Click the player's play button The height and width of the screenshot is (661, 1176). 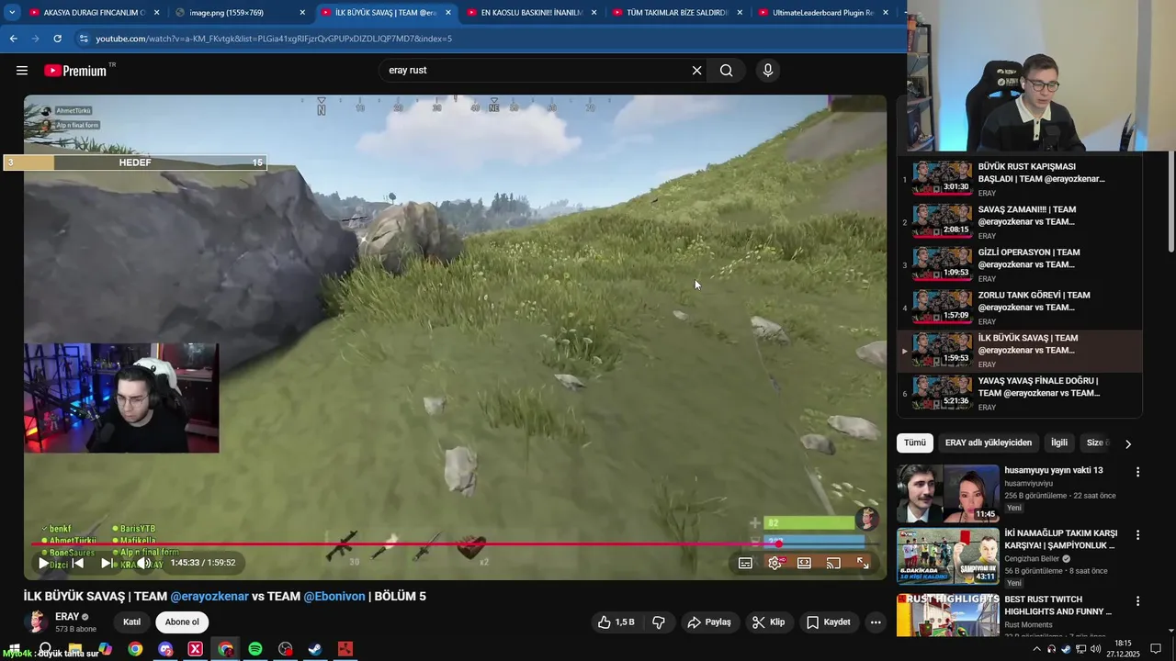coord(43,563)
